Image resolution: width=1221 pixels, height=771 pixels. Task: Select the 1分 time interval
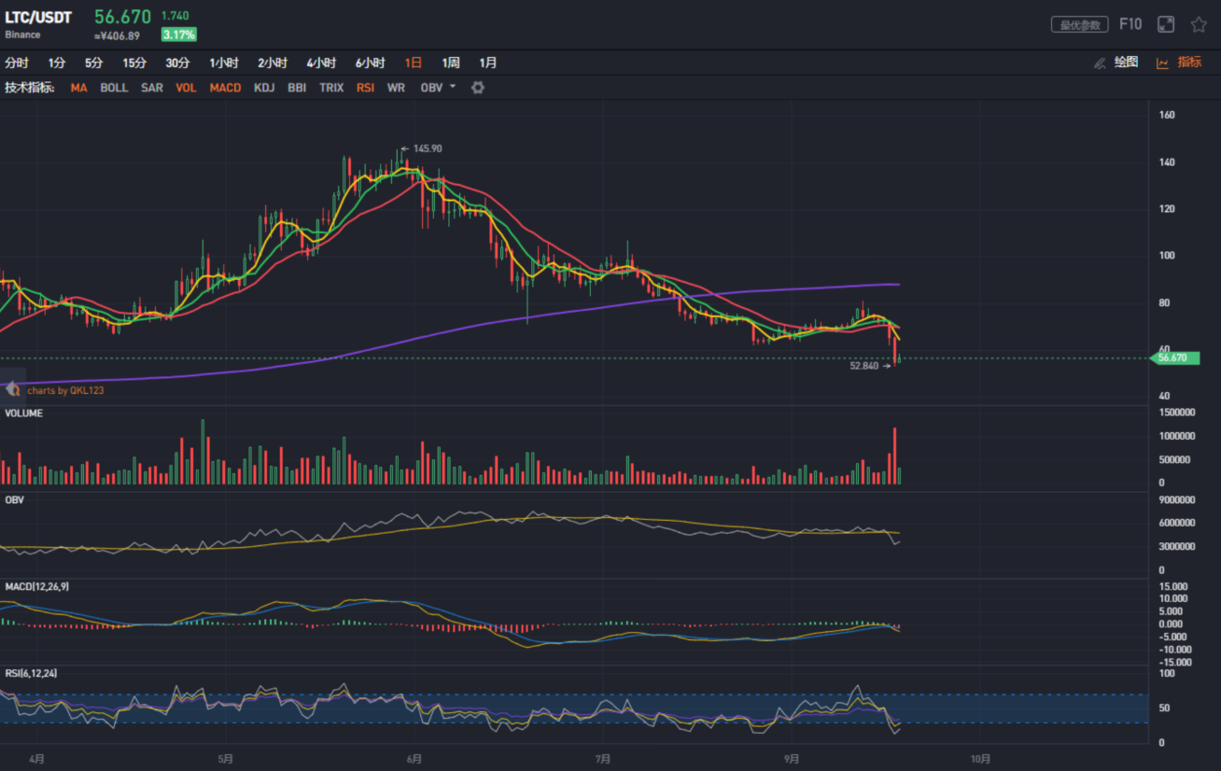pyautogui.click(x=57, y=63)
